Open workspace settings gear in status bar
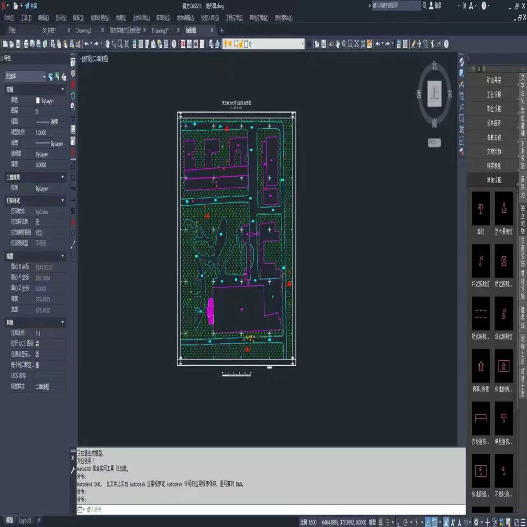527x527 pixels. pyautogui.click(x=476, y=522)
